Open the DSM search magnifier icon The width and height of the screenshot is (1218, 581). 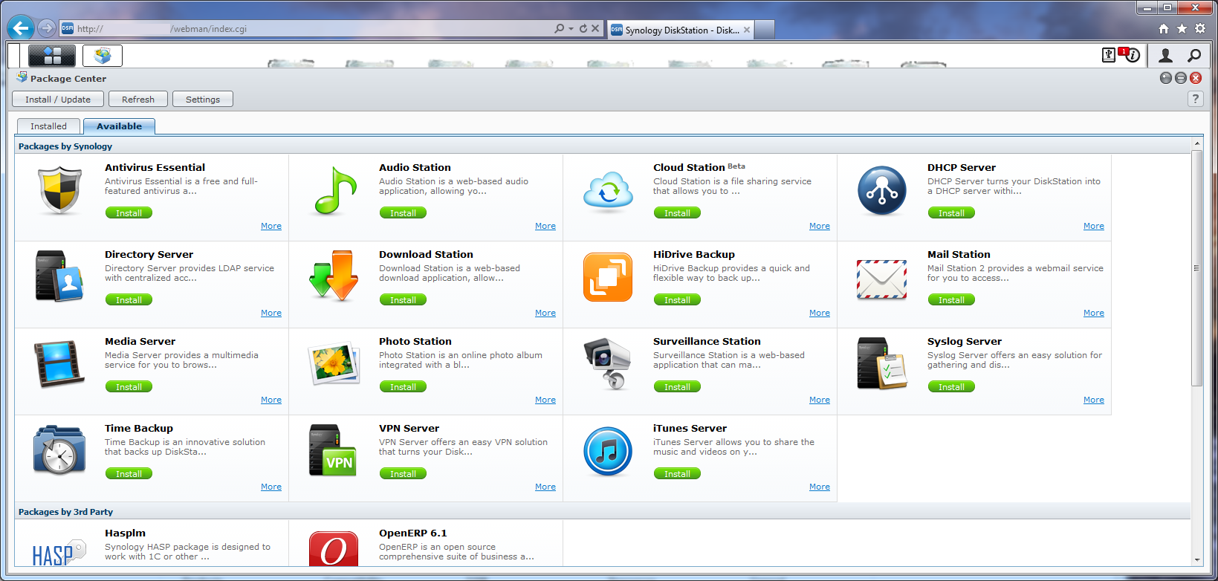click(x=1194, y=55)
